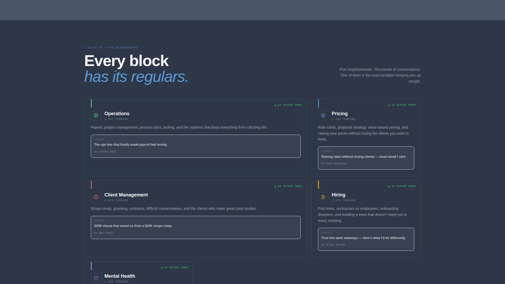The image size is (505, 284).
Task: Click the Pricing dollar-sign icon
Action: tap(323, 115)
